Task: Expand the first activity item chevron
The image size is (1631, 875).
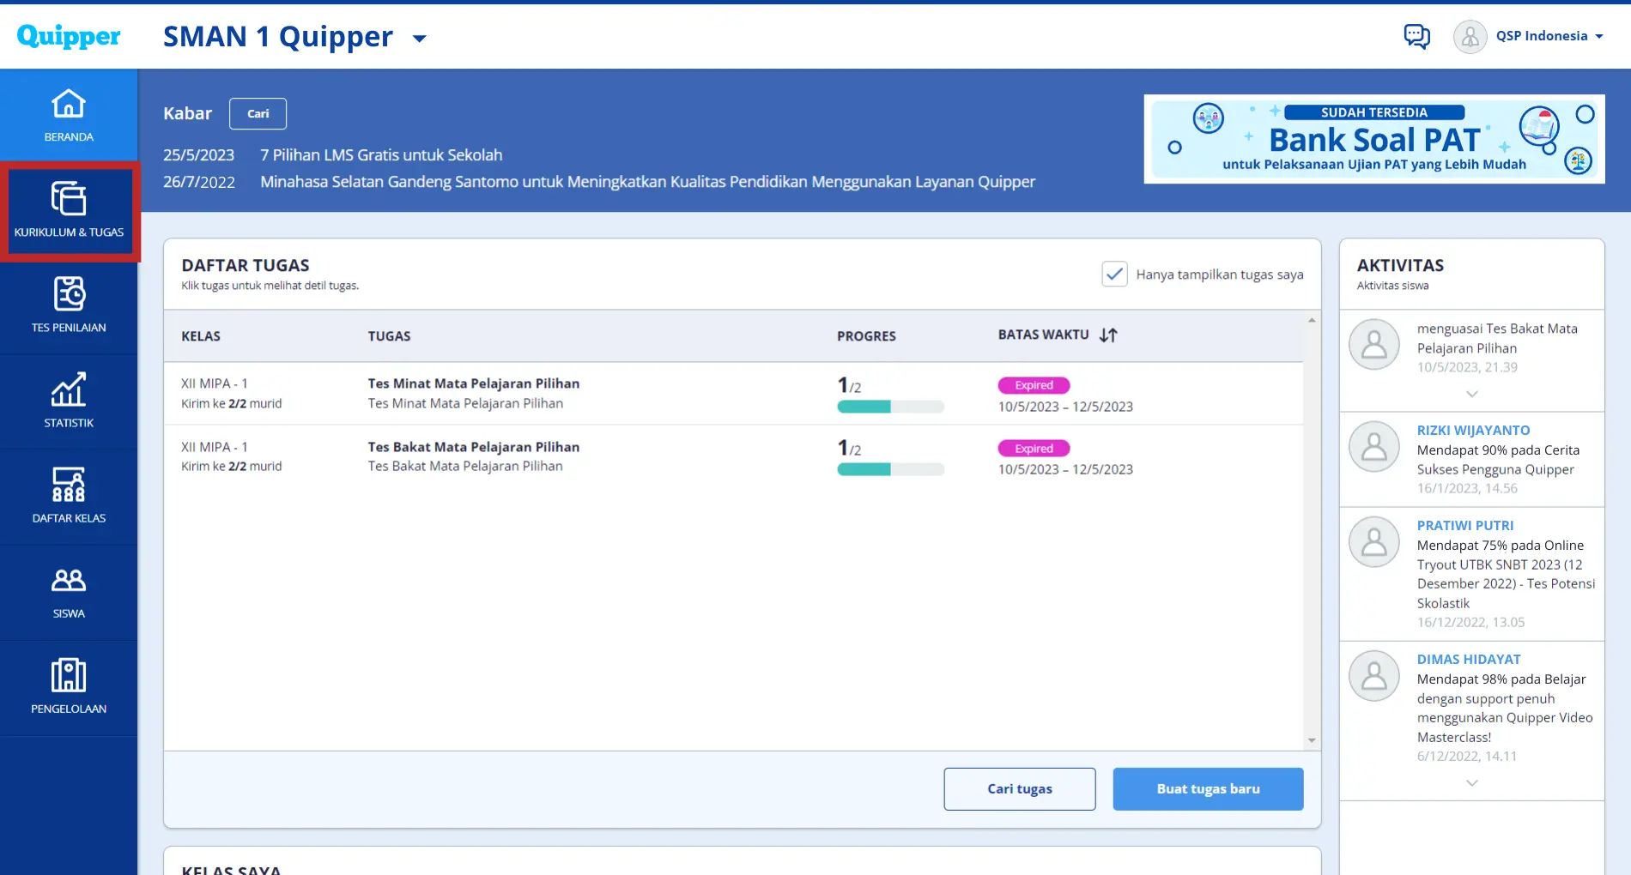Action: tap(1471, 394)
